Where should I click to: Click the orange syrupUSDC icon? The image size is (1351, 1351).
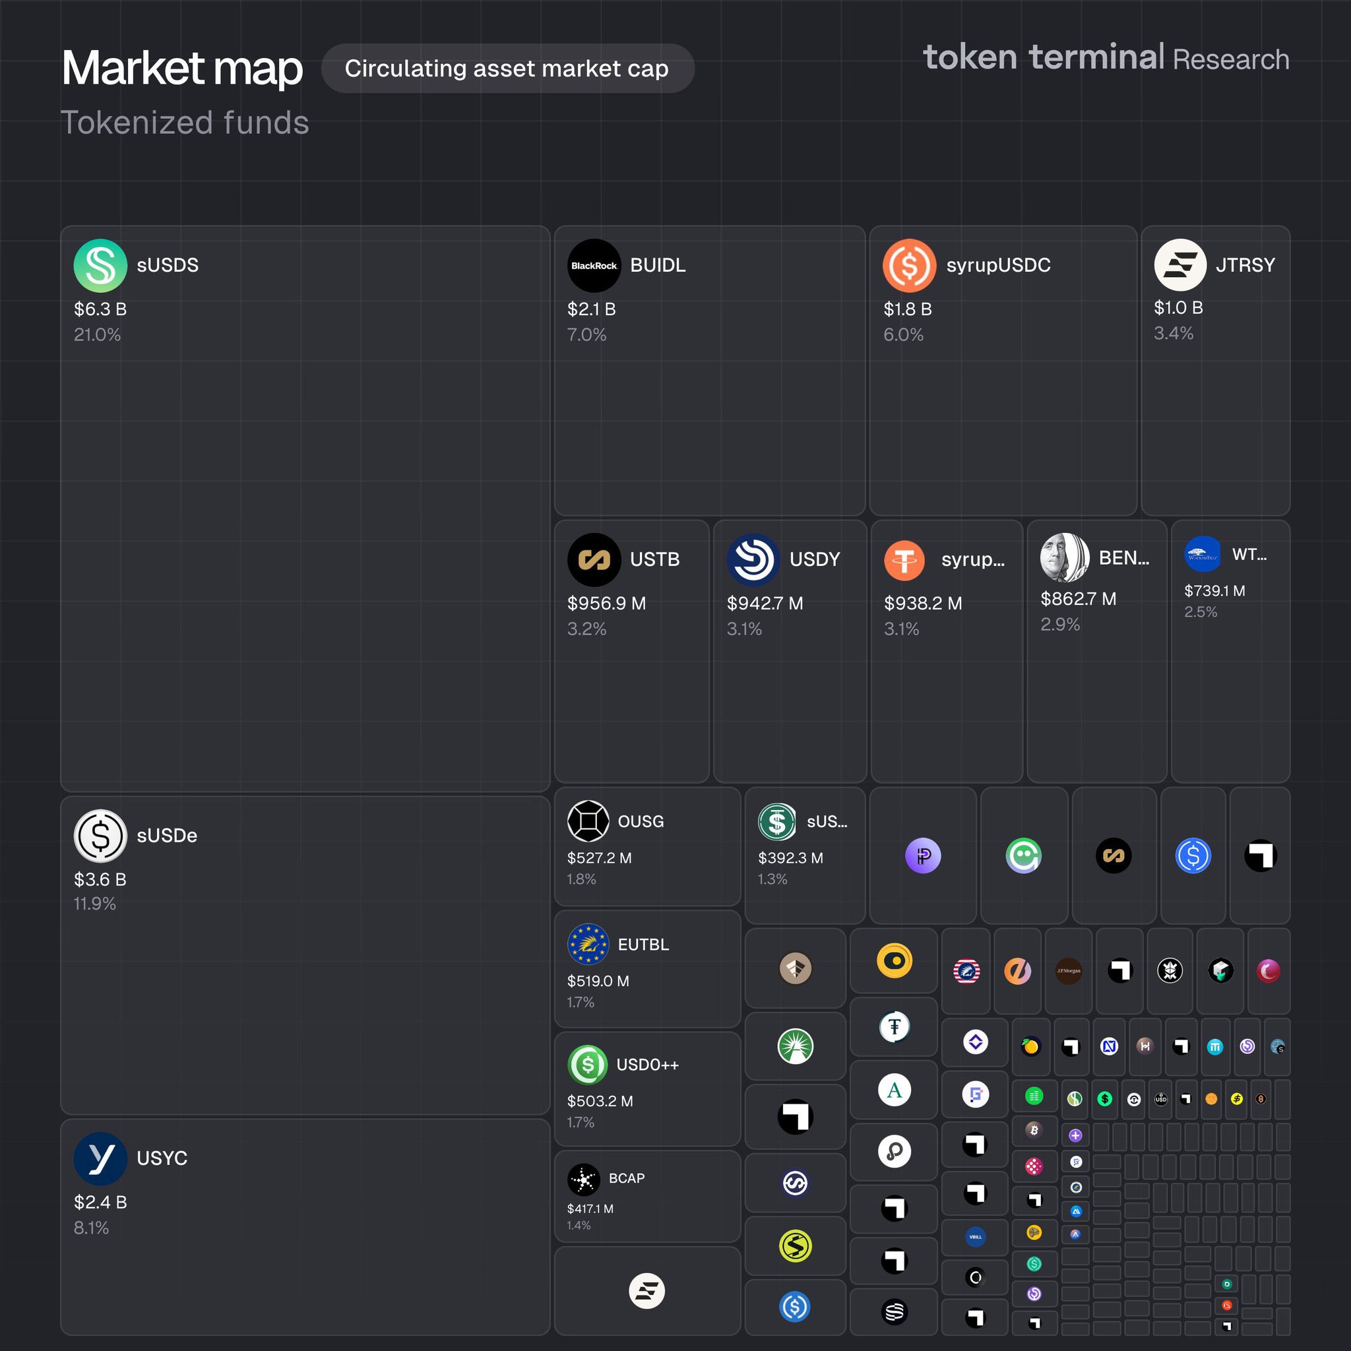point(909,266)
